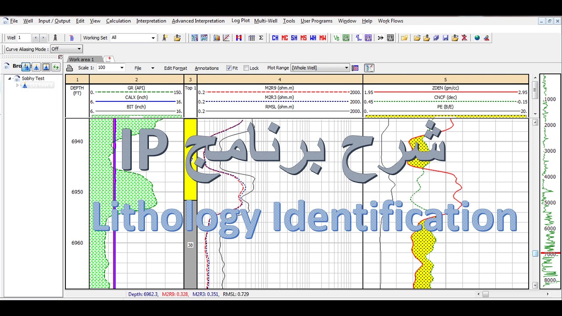Screen dimensions: 562x316
Task: Click the File button in the log plot toolbar
Action: pos(138,68)
